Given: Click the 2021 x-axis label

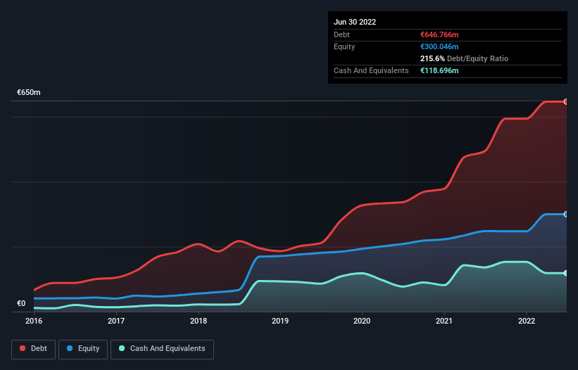Looking at the screenshot, I should (444, 321).
